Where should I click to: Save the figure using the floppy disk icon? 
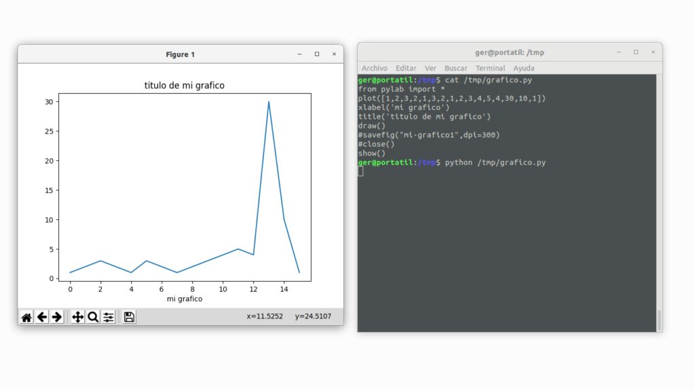[x=128, y=316]
